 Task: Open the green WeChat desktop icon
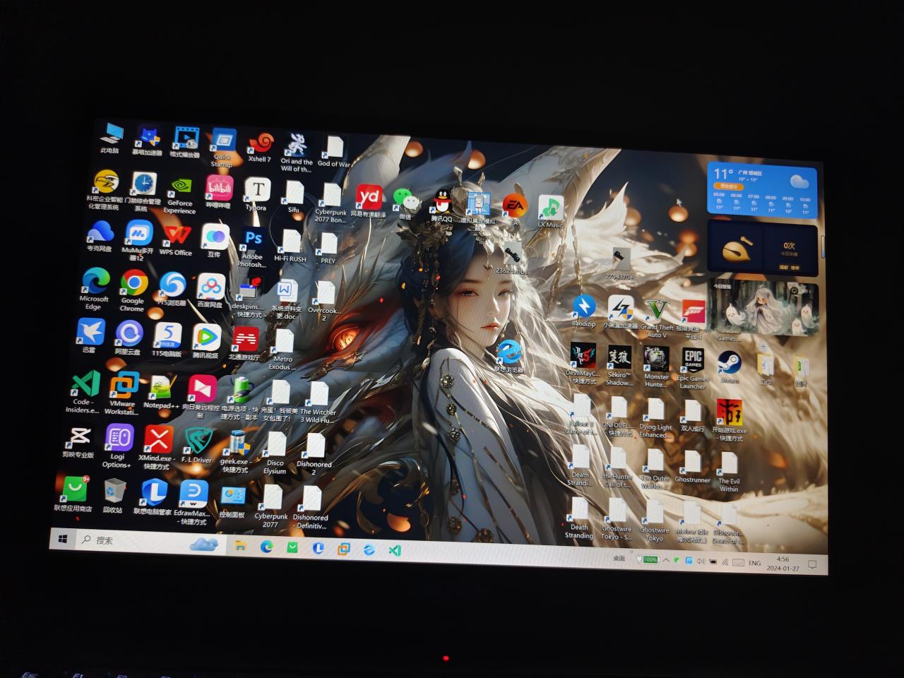coord(404,203)
